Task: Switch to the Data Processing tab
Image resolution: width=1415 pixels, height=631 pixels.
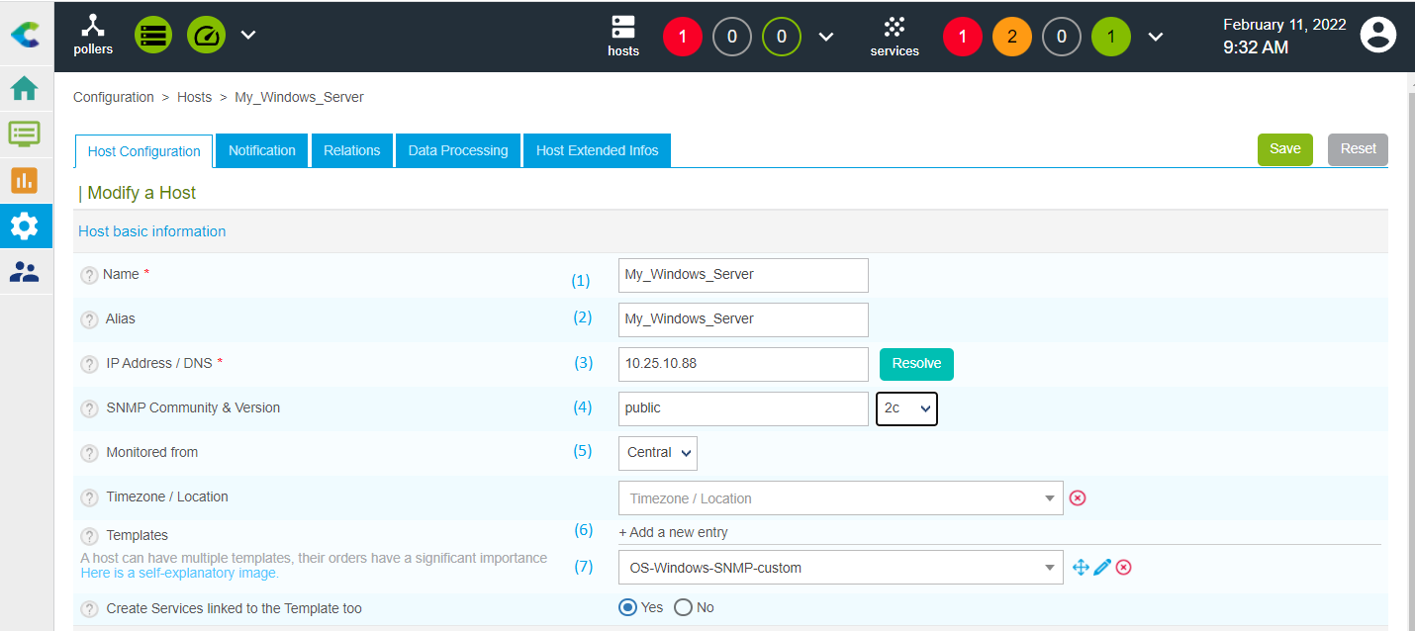Action: (x=458, y=150)
